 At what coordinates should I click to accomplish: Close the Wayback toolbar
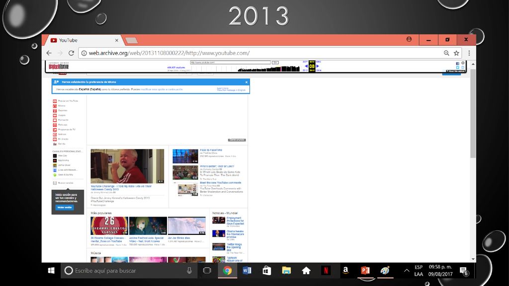click(x=463, y=63)
